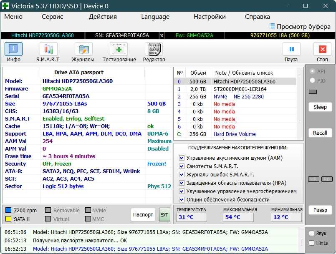Screen dimensions: 336x254
Task: Select the C: Hard Drive Volume row
Action: (x=235, y=134)
